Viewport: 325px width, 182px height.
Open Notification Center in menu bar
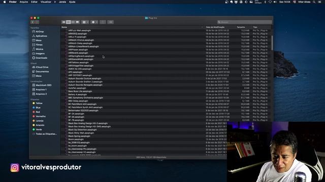click(319, 2)
